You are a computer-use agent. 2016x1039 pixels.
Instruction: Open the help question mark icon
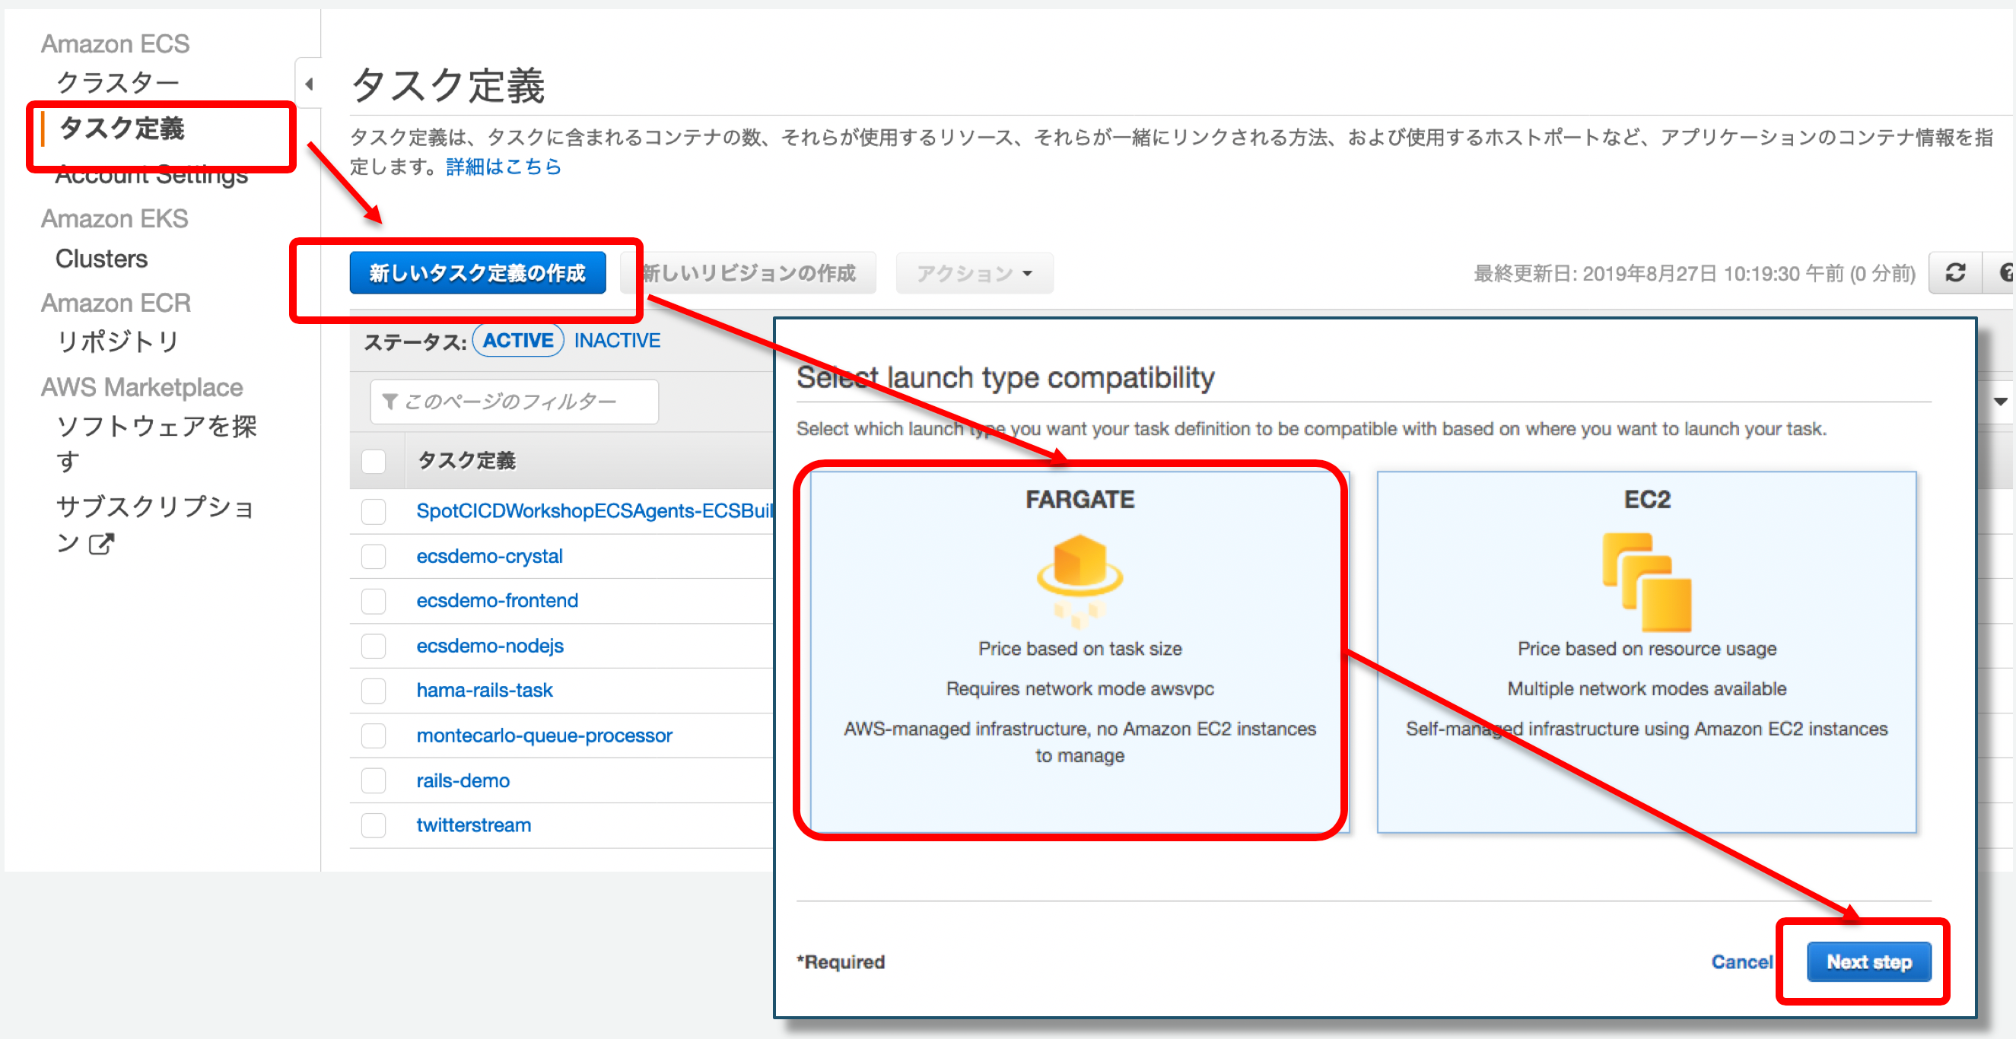click(x=2004, y=273)
